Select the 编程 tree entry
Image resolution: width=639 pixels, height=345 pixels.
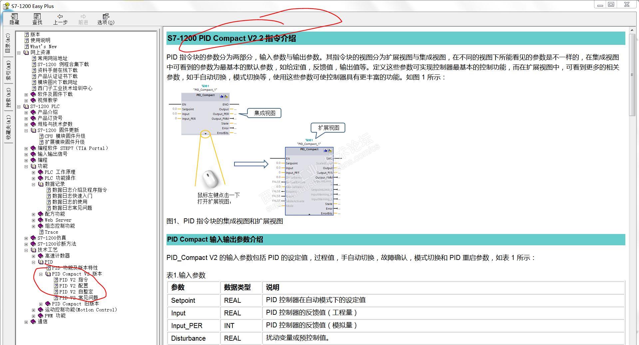[42, 160]
